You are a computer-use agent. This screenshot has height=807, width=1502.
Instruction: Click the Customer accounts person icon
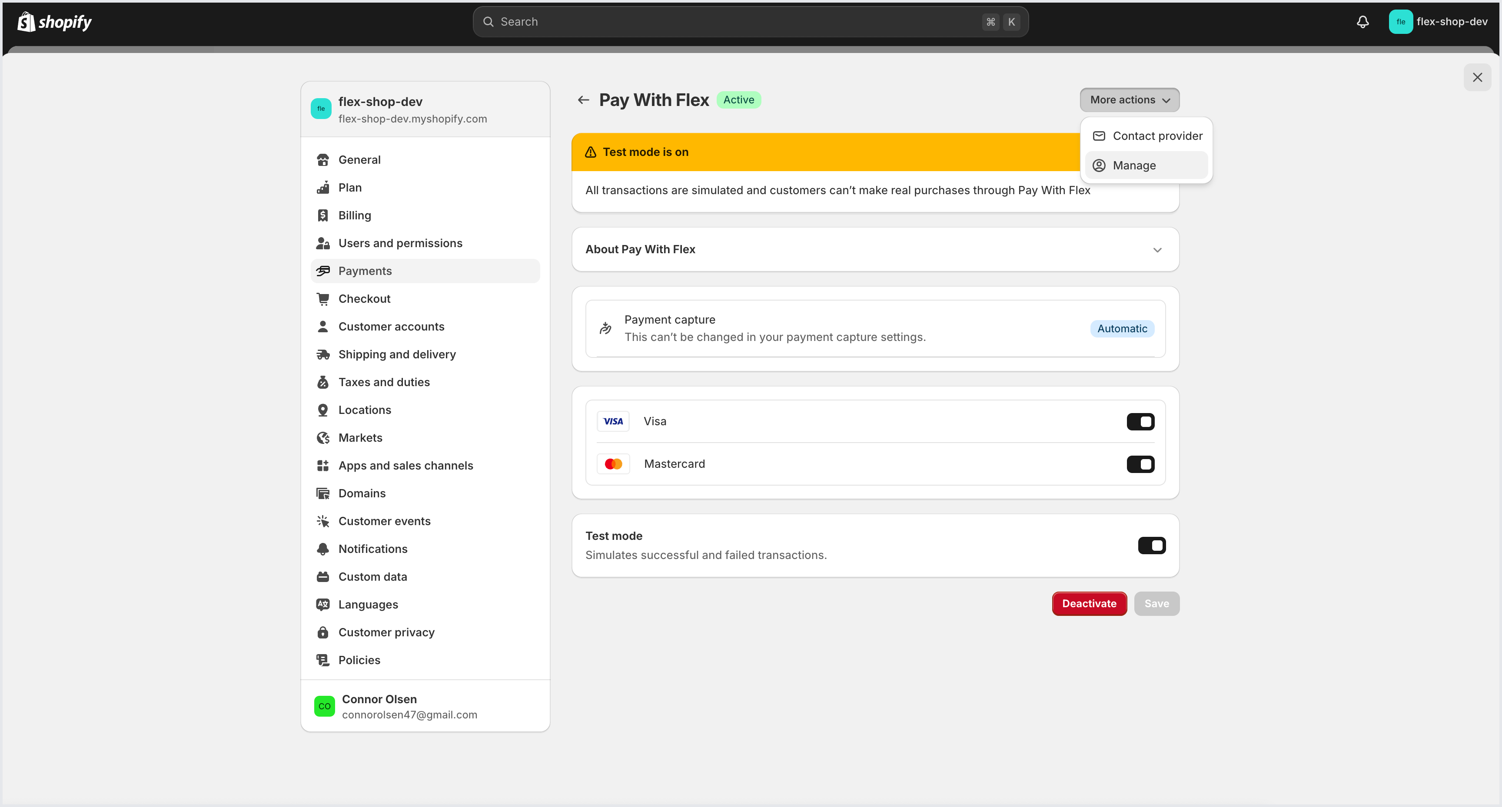click(x=322, y=327)
